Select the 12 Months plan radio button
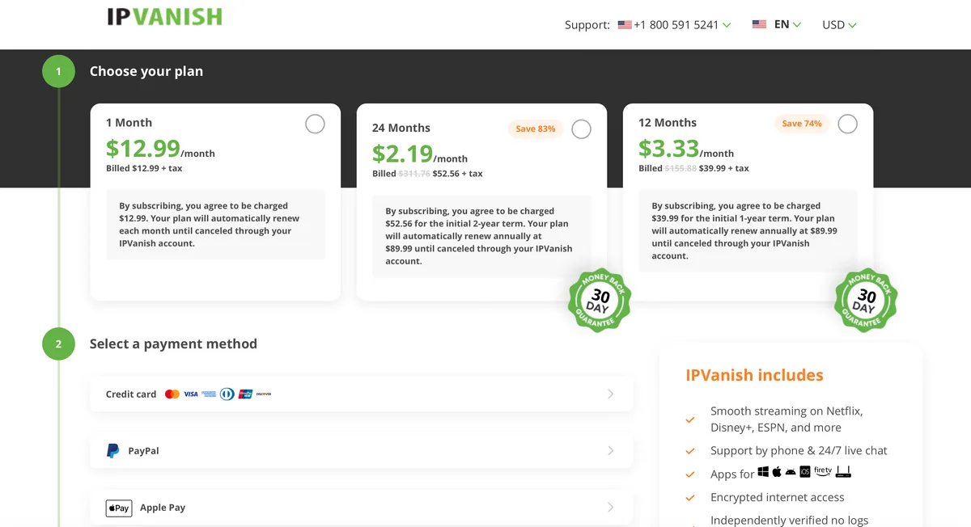The width and height of the screenshot is (971, 527). pos(847,124)
